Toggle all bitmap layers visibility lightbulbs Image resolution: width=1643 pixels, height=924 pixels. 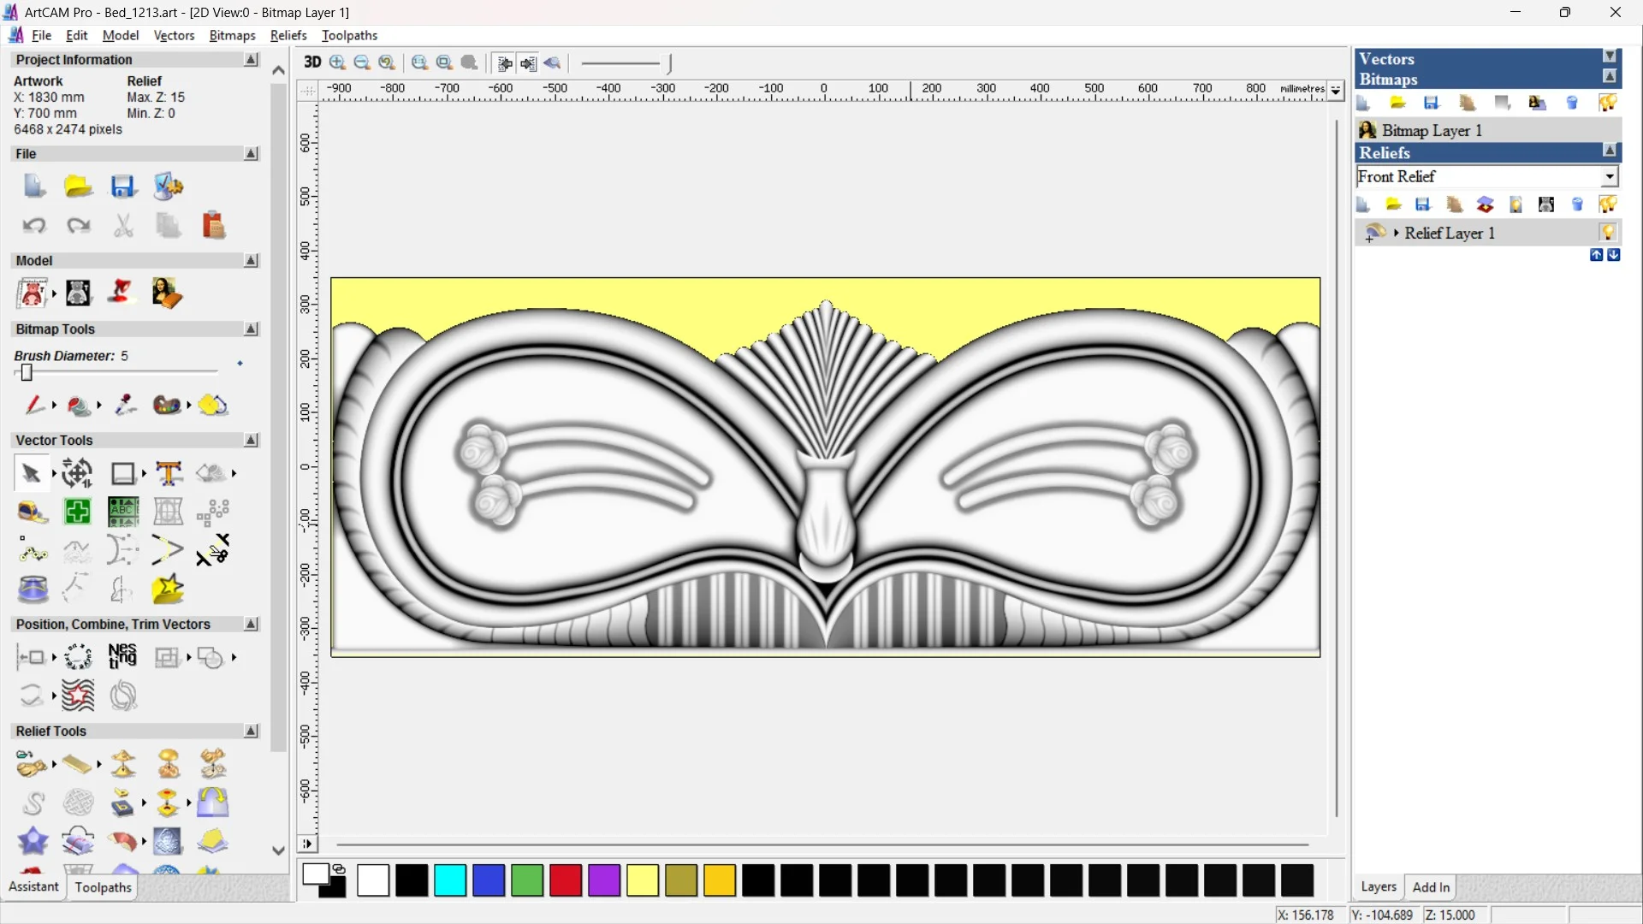1607,104
